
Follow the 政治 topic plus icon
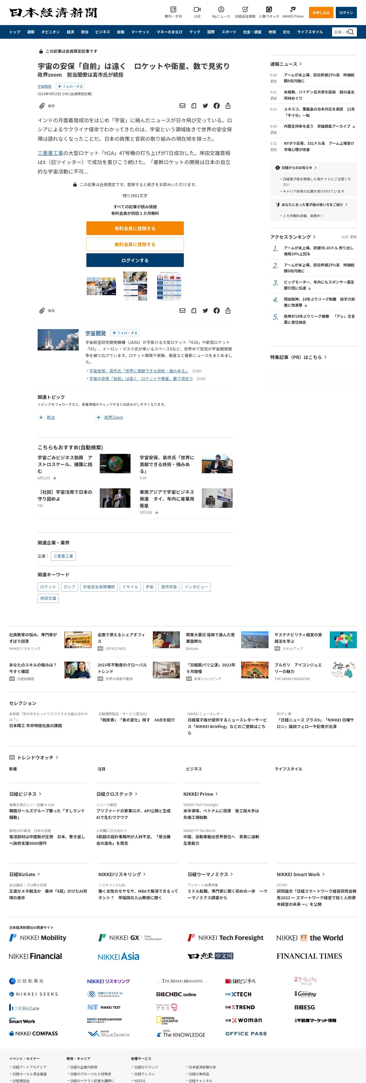(41, 417)
